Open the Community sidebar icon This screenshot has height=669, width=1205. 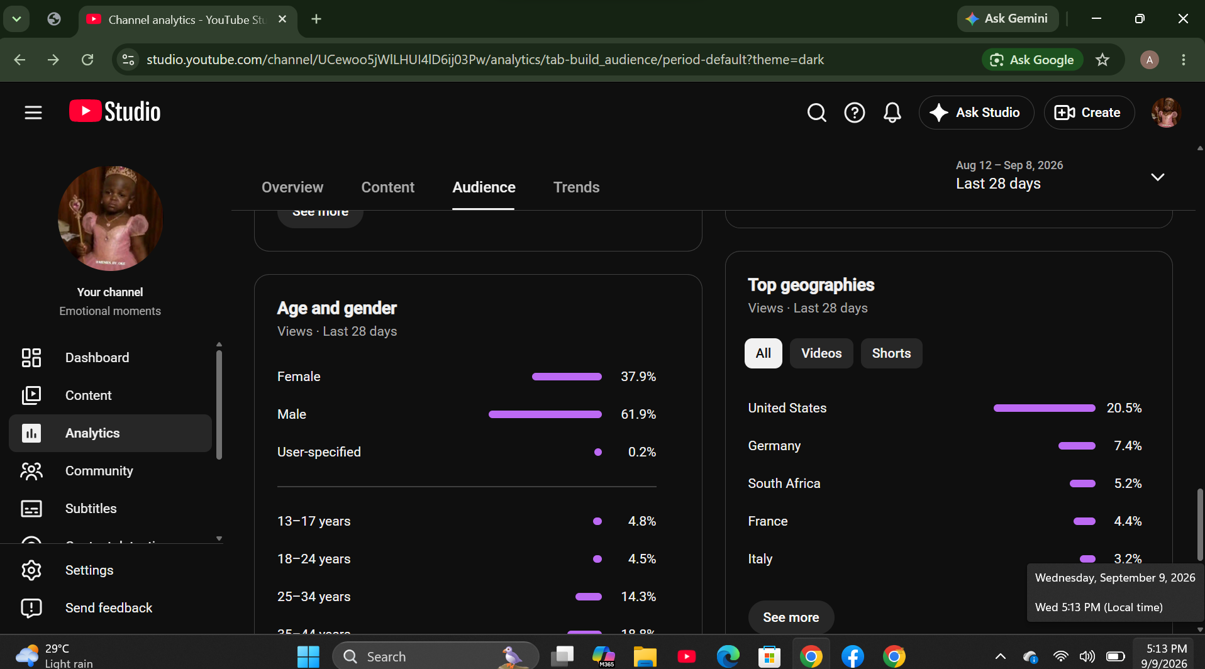31,471
